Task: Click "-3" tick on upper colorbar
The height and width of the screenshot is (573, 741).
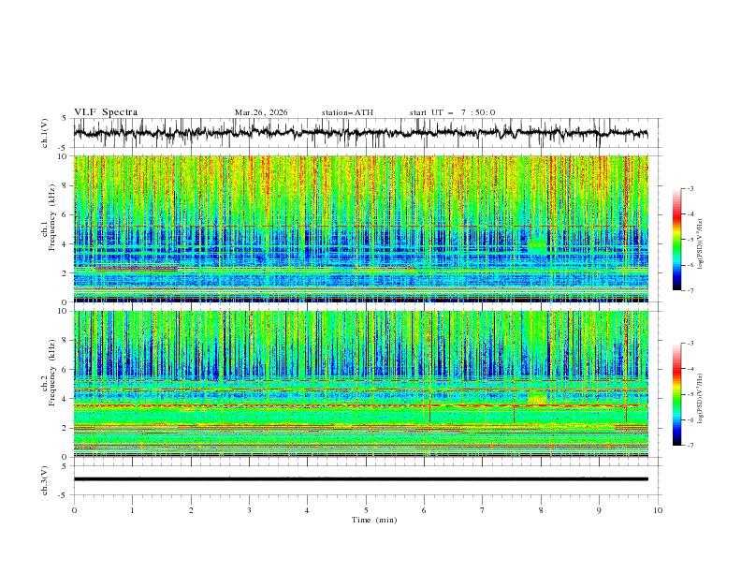Action: 690,188
